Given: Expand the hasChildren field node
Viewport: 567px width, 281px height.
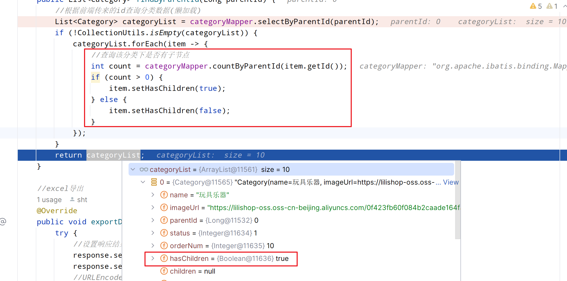Looking at the screenshot, I should [x=153, y=258].
